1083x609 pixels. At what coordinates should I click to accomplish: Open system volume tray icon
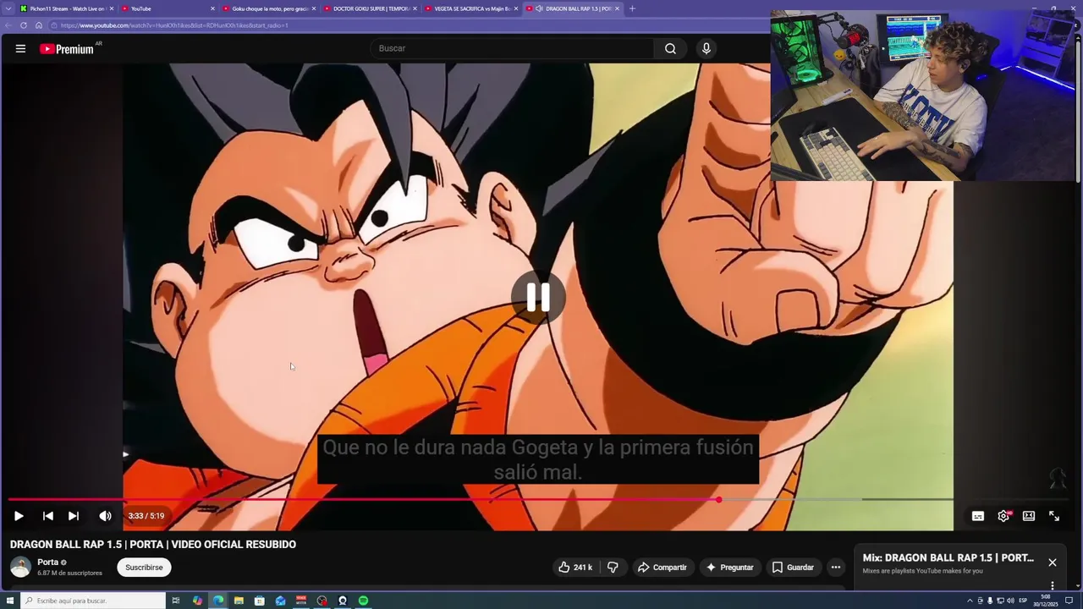pyautogui.click(x=1010, y=601)
